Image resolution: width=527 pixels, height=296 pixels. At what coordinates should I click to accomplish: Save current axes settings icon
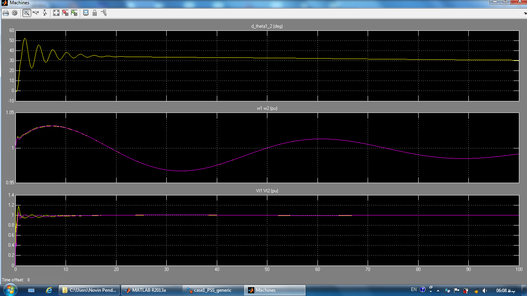point(65,13)
